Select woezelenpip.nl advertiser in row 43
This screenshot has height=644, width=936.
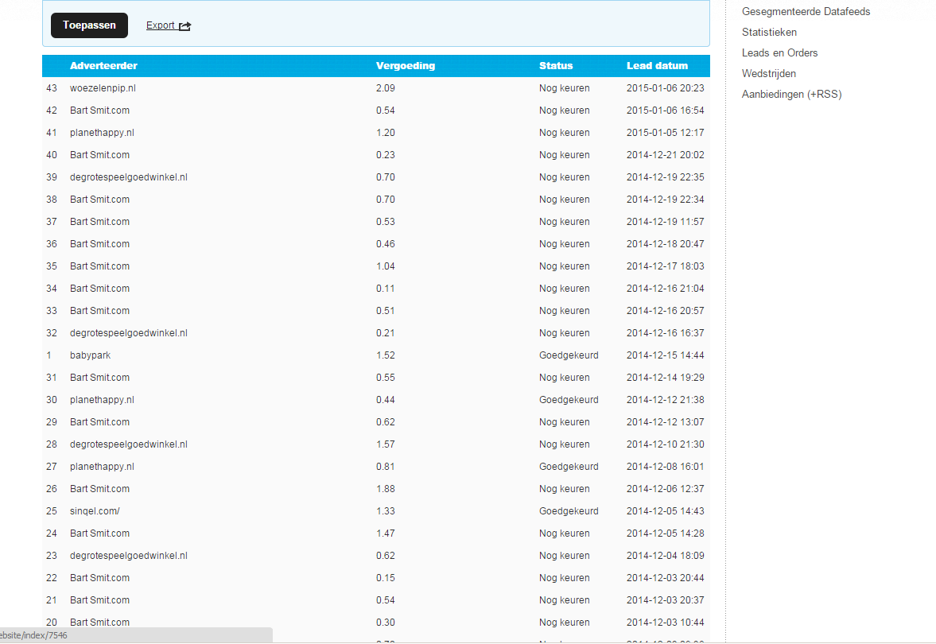[x=103, y=88]
